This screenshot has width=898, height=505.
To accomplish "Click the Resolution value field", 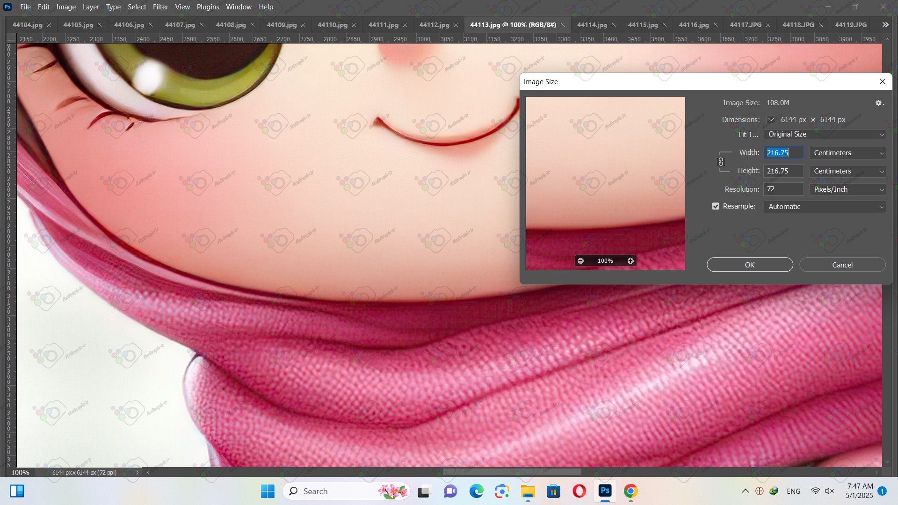I will point(783,189).
